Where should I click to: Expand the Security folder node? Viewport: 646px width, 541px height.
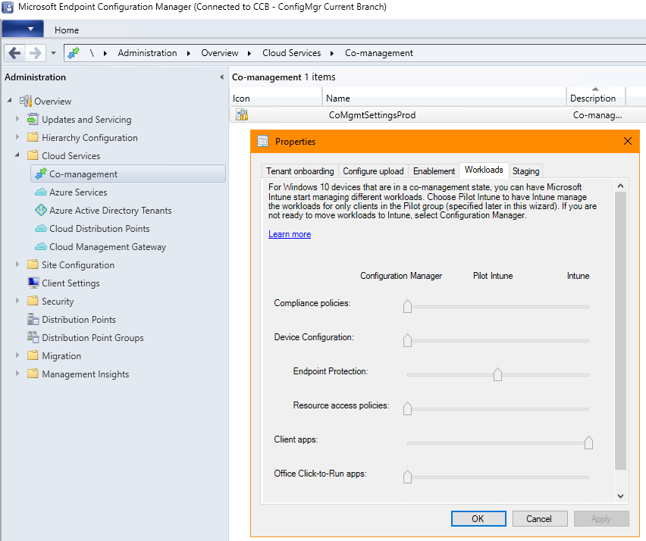18,302
